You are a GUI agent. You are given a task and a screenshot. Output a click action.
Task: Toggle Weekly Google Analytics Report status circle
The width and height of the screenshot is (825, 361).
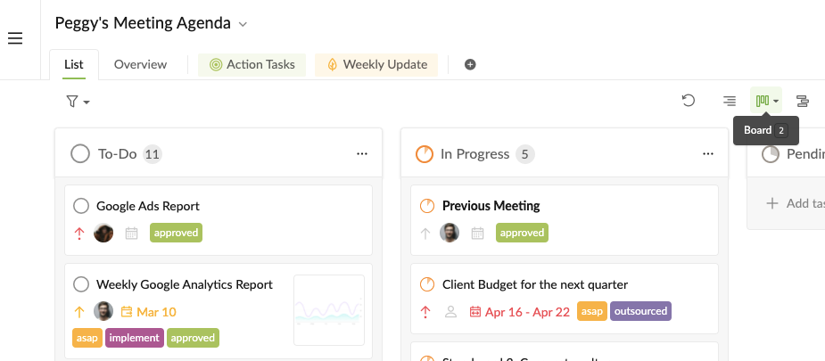81,285
